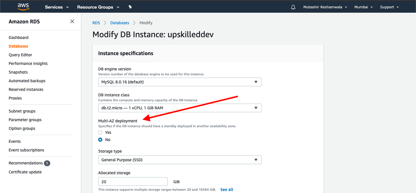
Task: Click the RDS breadcrumb link
Action: pos(96,23)
